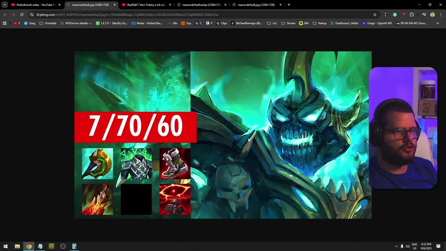Screen dimensions: 446x251
Task: Click the 7/70/60 thumbnail image
Action: (x=223, y=135)
